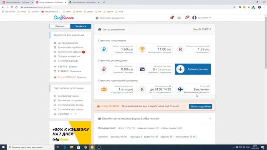This screenshot has width=267, height=150.
Task: Open the shopping cart icon in header
Action: (x=171, y=17)
